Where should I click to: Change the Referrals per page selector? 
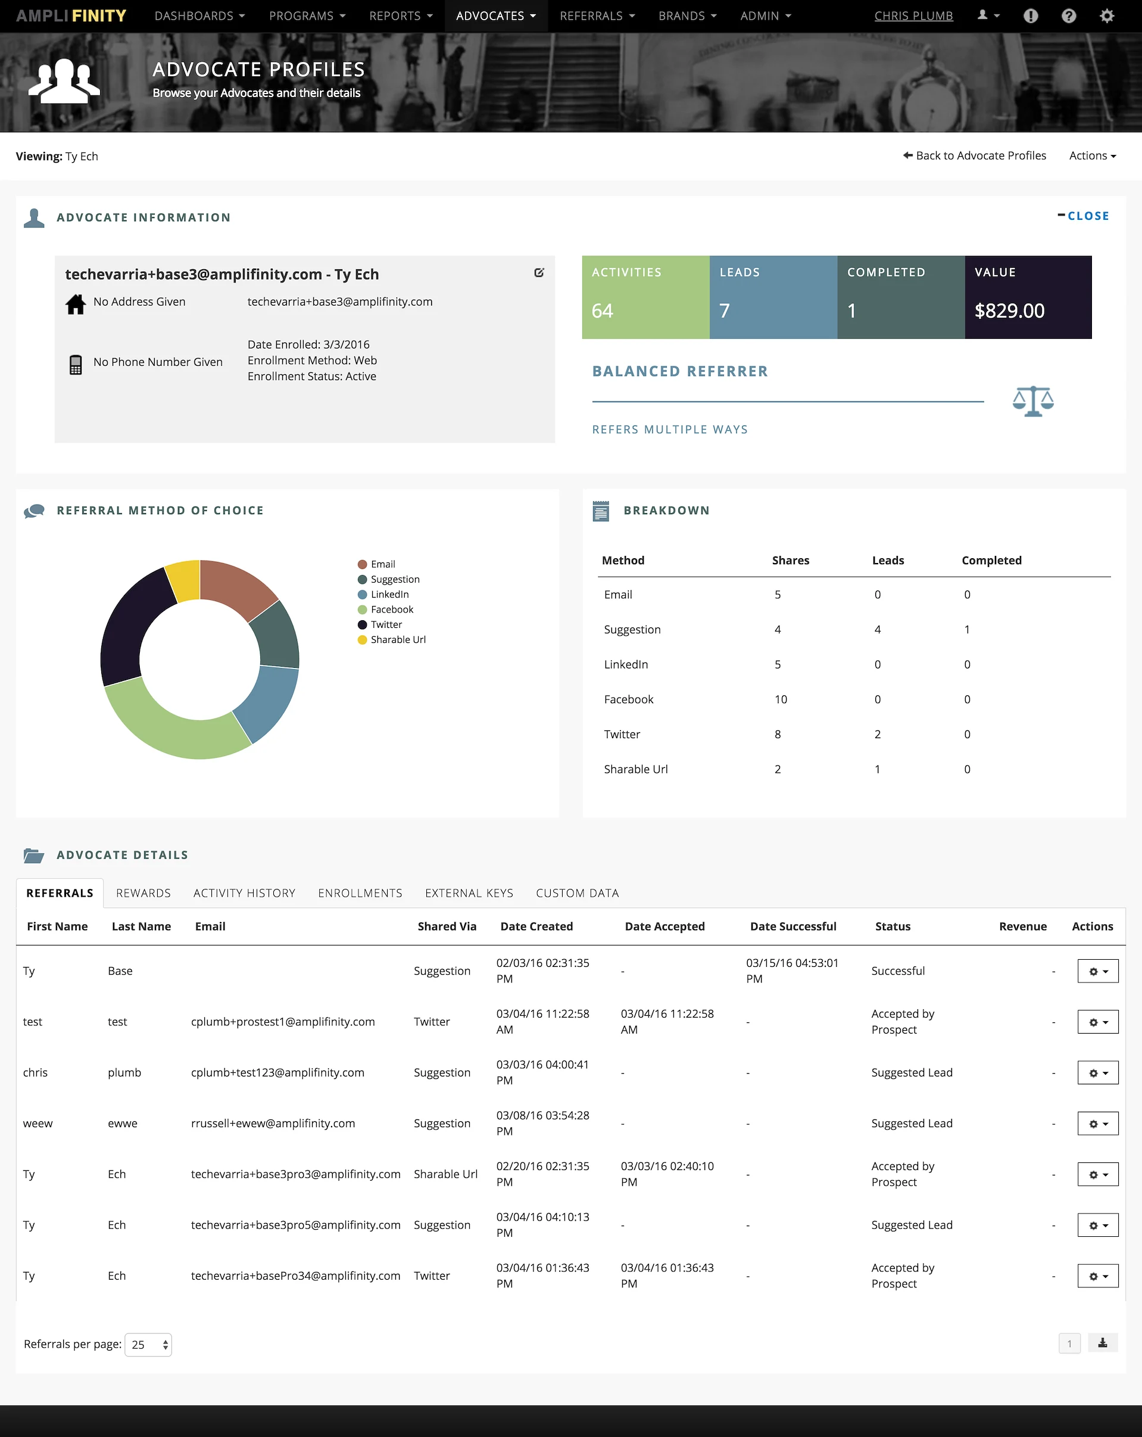(148, 1344)
